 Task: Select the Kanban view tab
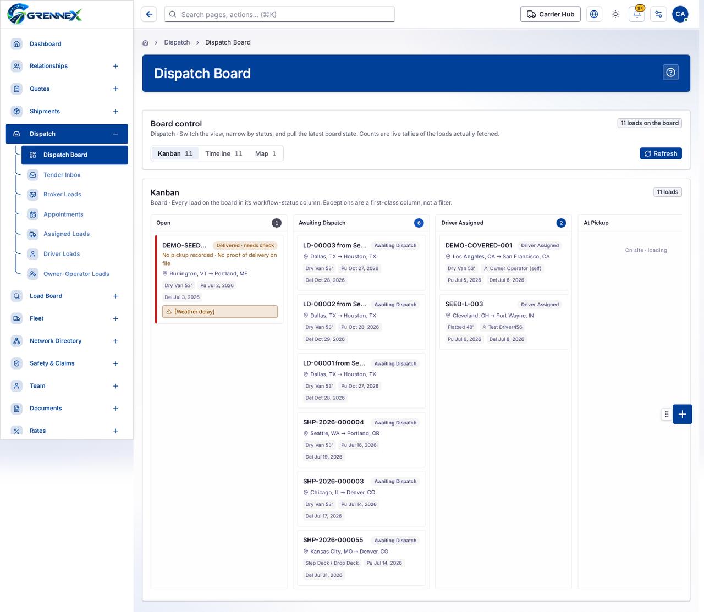(x=175, y=153)
